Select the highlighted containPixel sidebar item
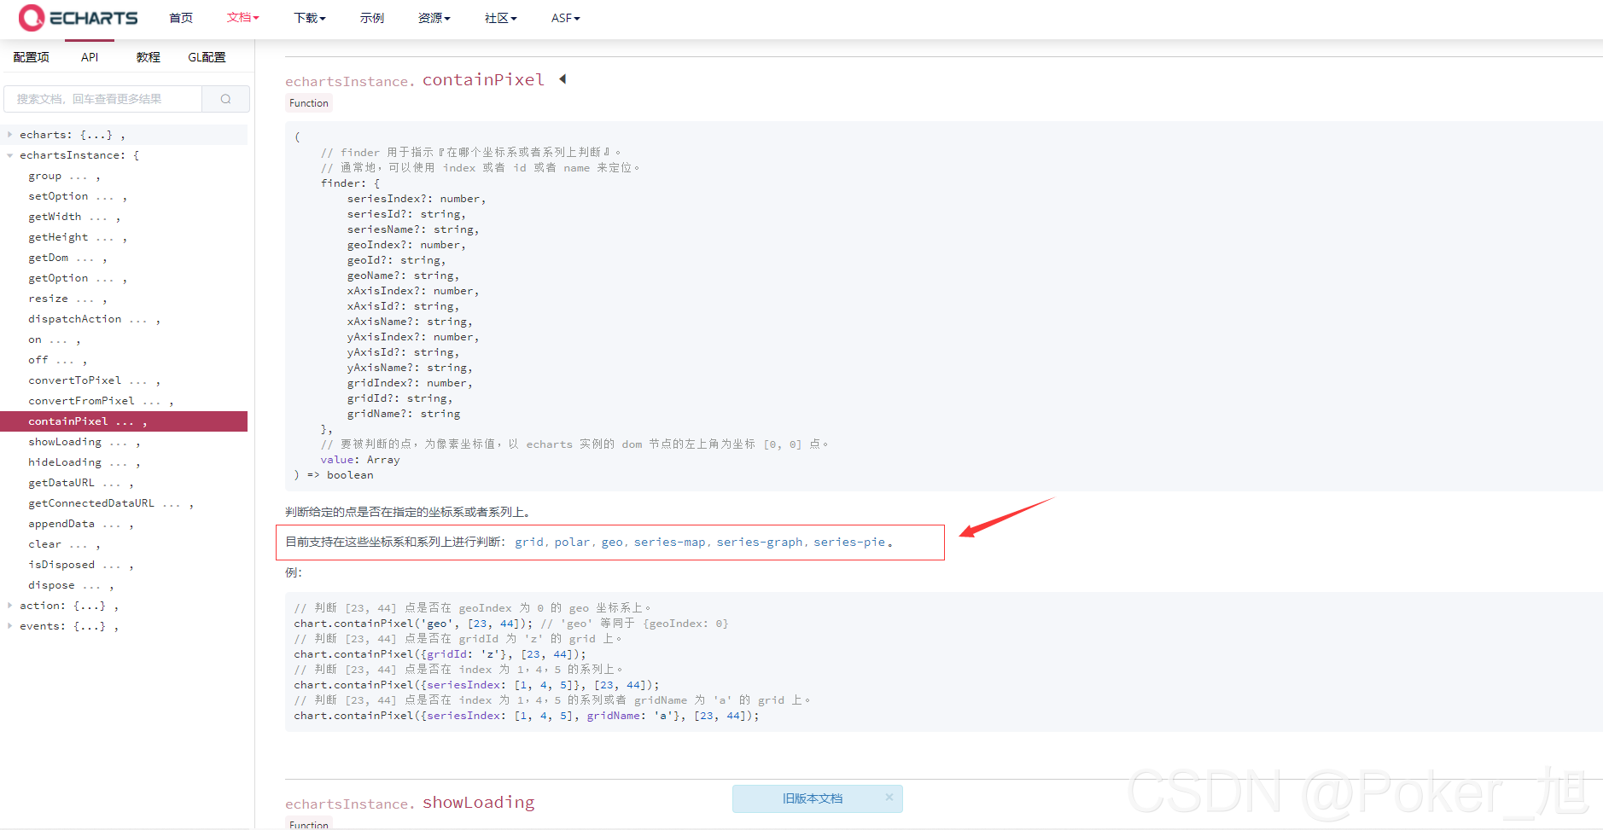This screenshot has width=1603, height=830. click(x=124, y=421)
